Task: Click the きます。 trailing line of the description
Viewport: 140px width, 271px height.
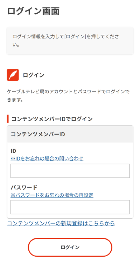Action: pos(15,100)
